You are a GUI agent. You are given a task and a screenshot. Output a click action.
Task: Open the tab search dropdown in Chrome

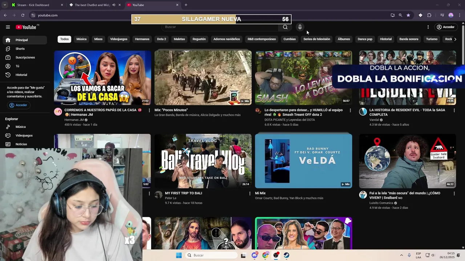[x=5, y=5]
